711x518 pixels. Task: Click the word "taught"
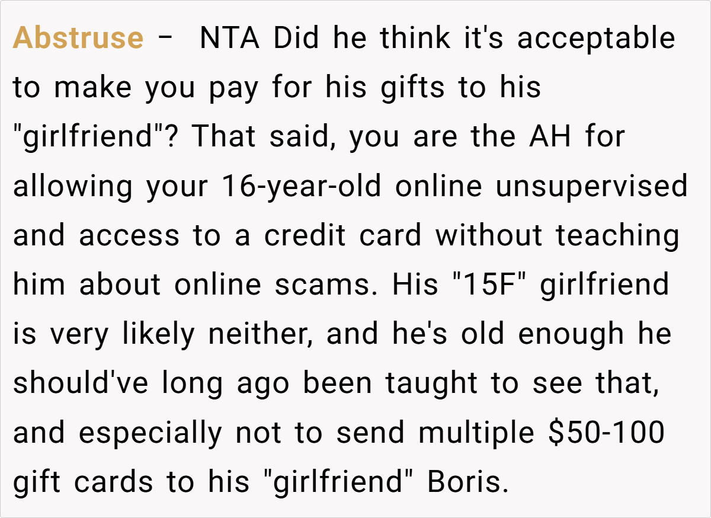pyautogui.click(x=432, y=384)
